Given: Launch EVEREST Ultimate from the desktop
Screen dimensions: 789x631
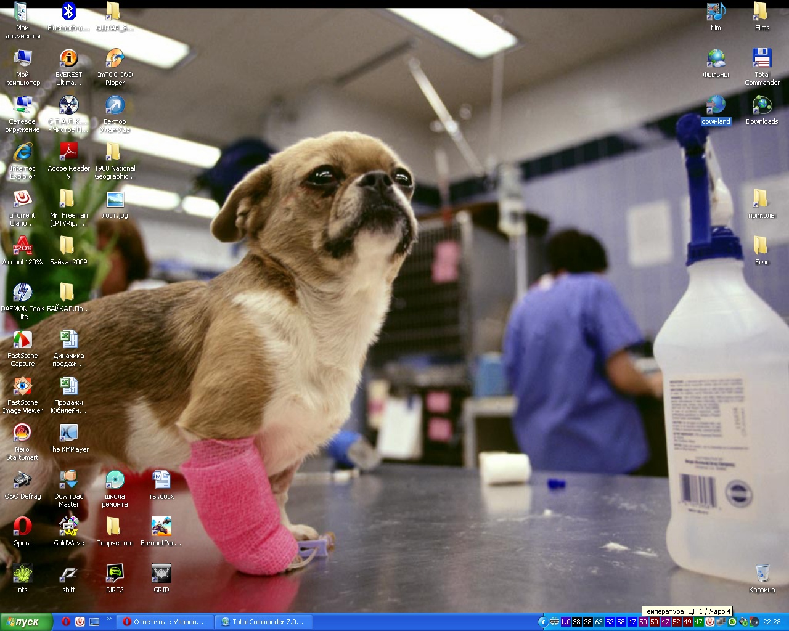Looking at the screenshot, I should coord(68,67).
